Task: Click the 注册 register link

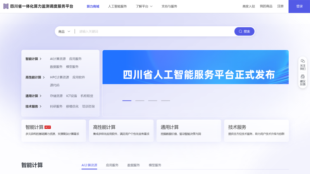Action: (x=280, y=7)
